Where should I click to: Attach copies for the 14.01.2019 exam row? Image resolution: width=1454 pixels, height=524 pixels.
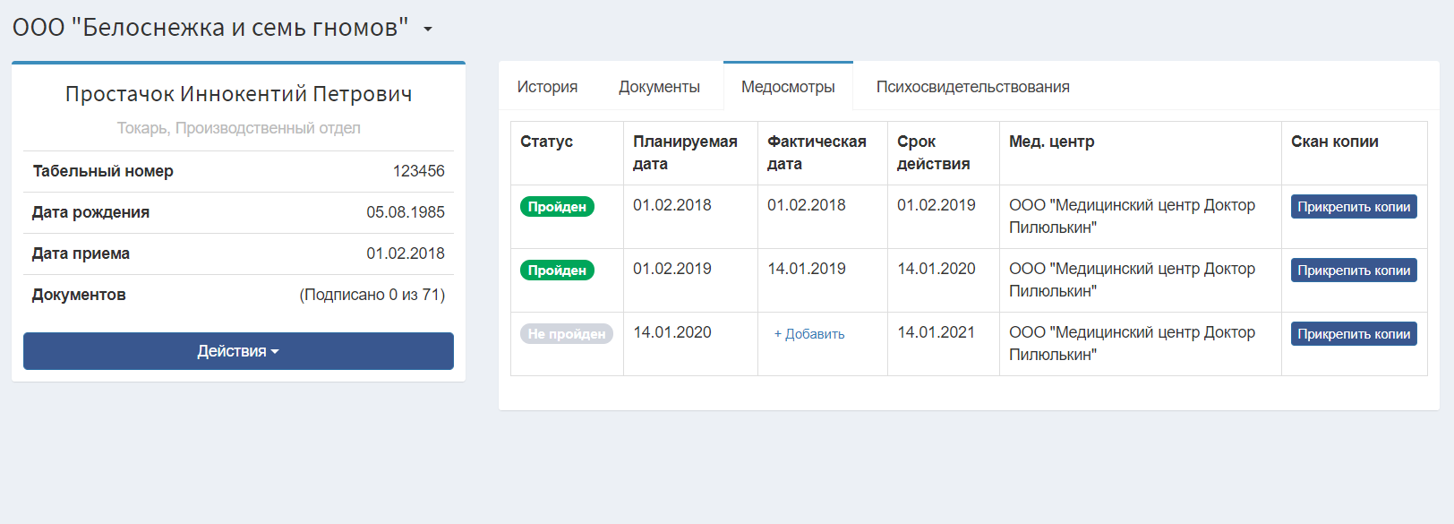(x=1354, y=271)
